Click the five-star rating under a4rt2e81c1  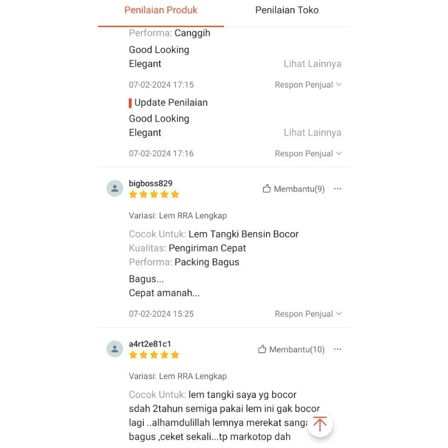click(x=154, y=354)
